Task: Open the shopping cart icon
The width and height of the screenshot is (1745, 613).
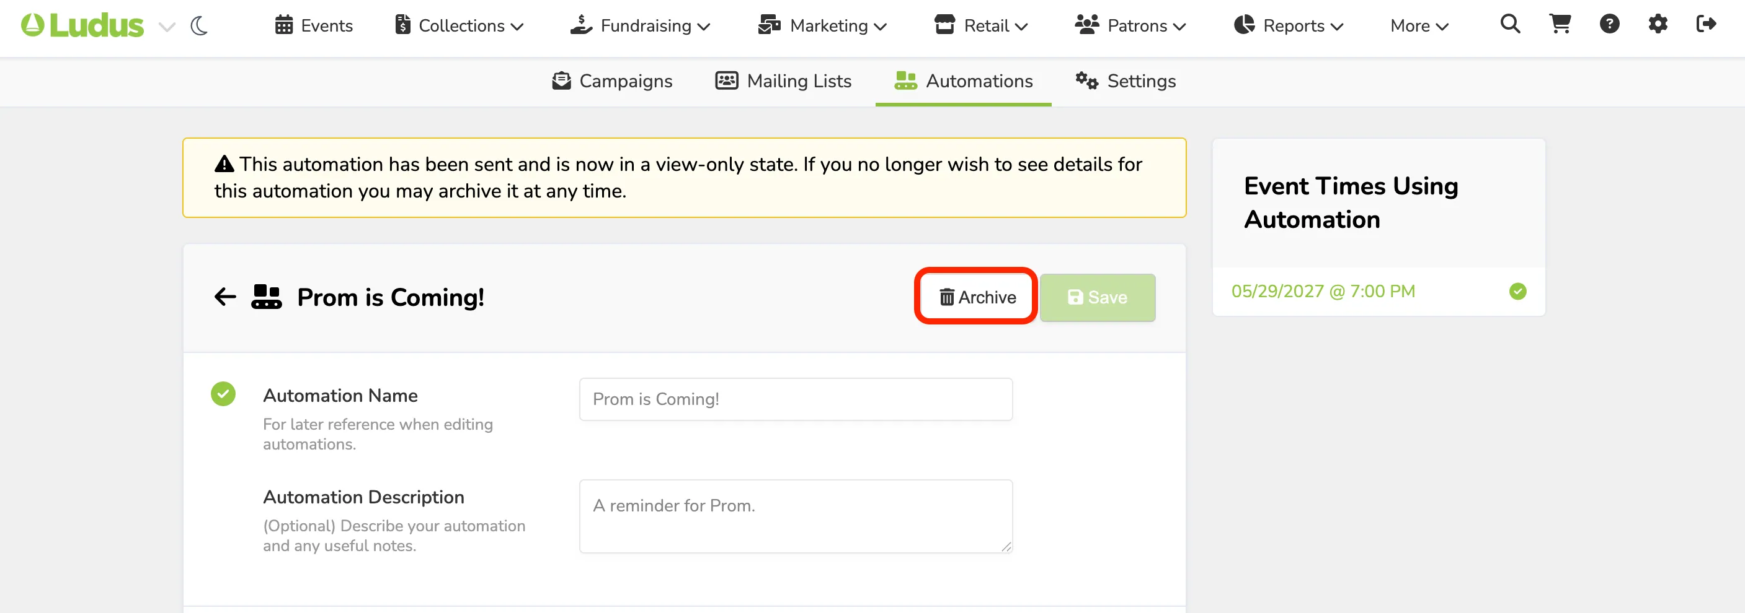Action: click(x=1560, y=24)
